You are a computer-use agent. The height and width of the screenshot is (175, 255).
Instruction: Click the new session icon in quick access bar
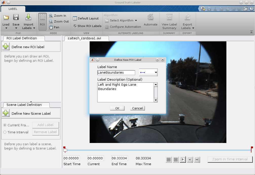(203, 9)
